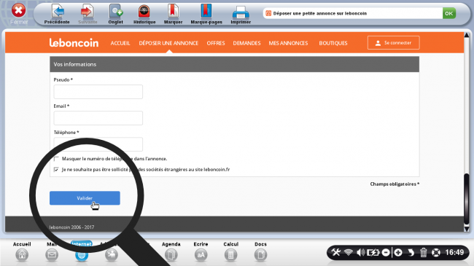Click the green OK button in address bar

(449, 13)
